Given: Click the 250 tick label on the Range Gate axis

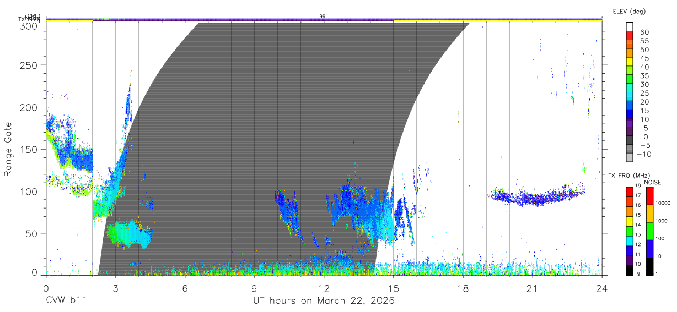Looking at the screenshot, I should tap(29, 65).
